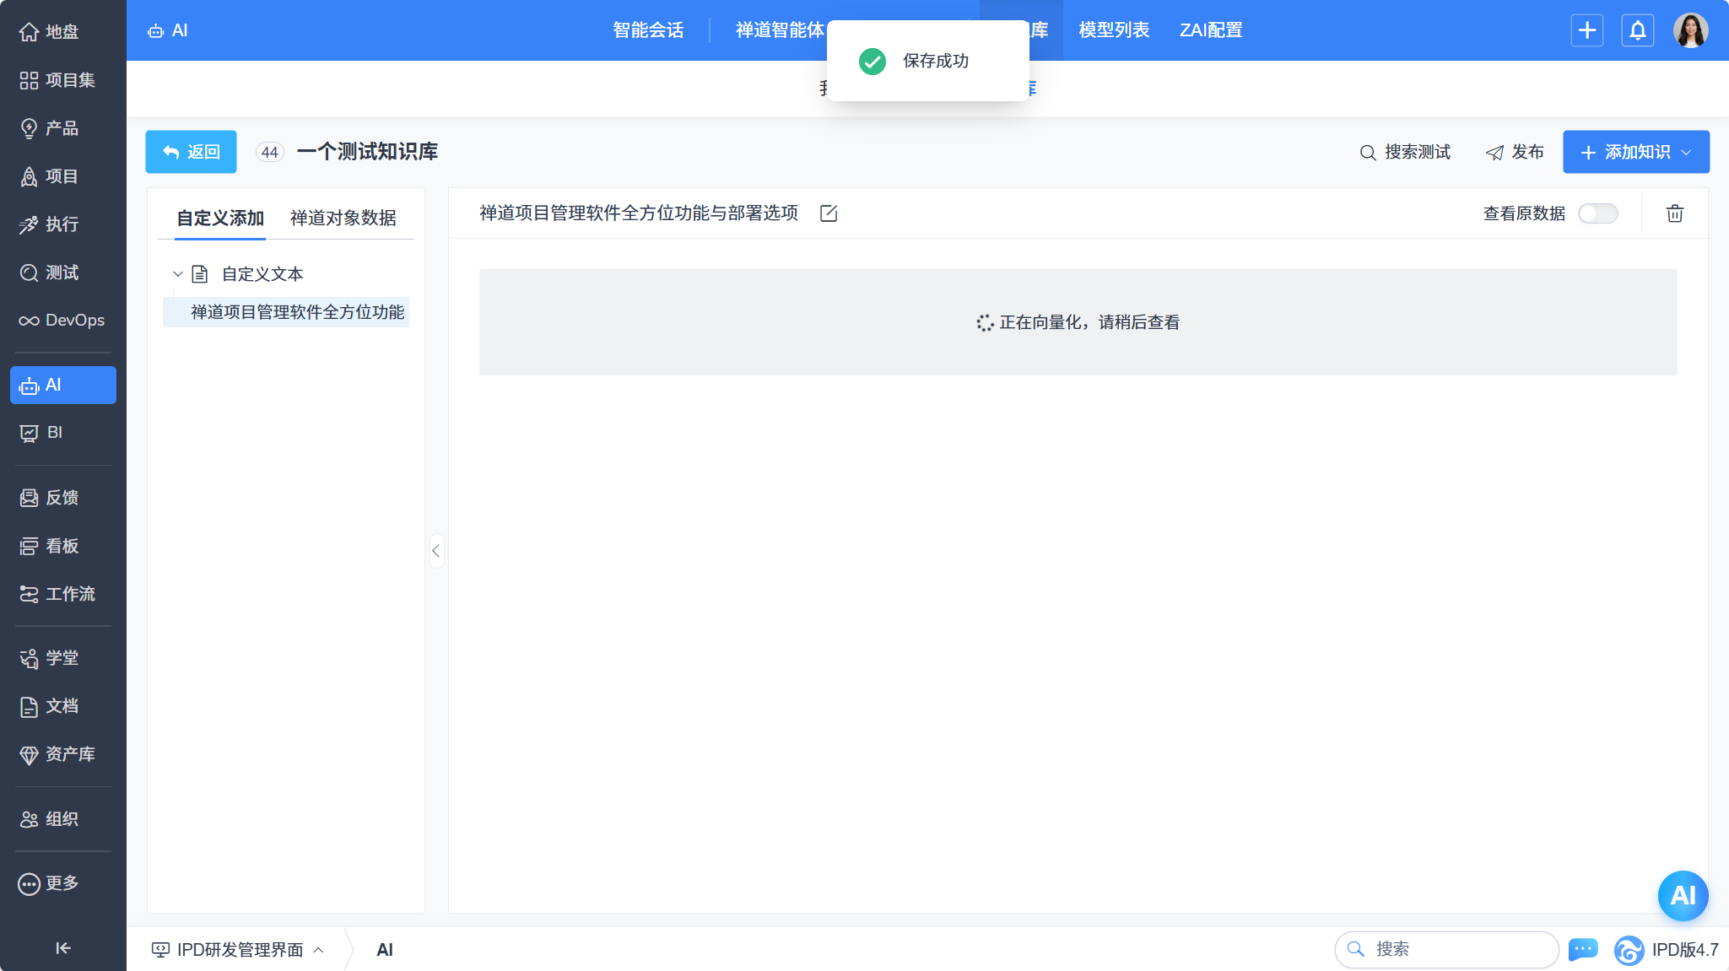Click the 返回 button
This screenshot has height=971, width=1729.
tap(192, 152)
